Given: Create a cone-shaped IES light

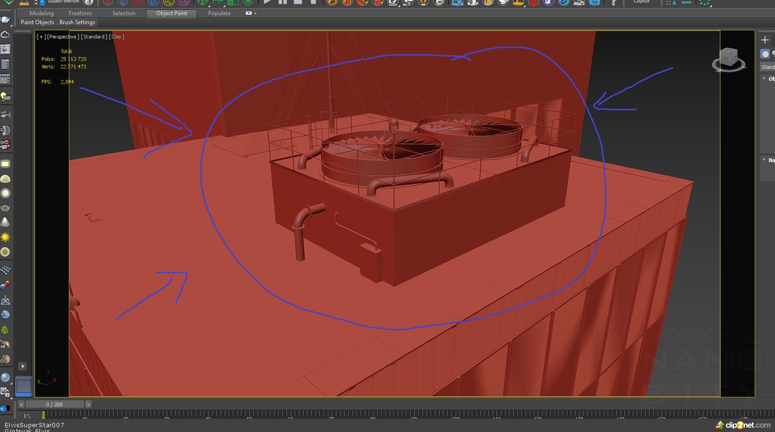Looking at the screenshot, I should point(5,222).
